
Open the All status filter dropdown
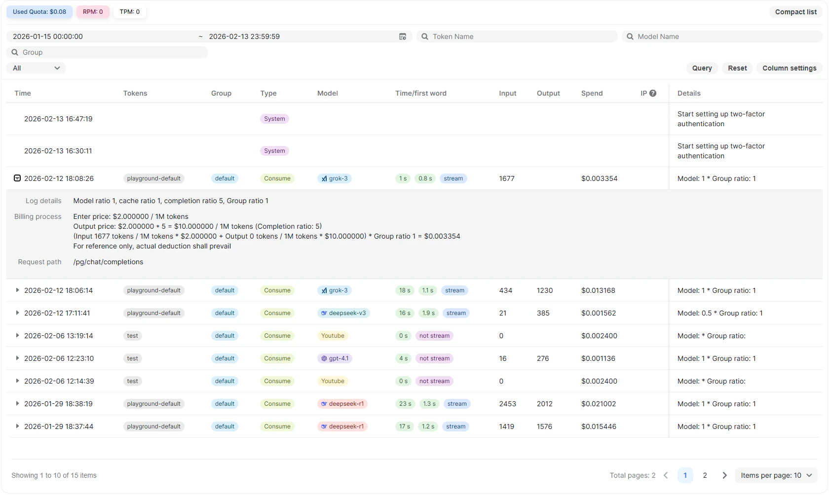click(x=36, y=68)
